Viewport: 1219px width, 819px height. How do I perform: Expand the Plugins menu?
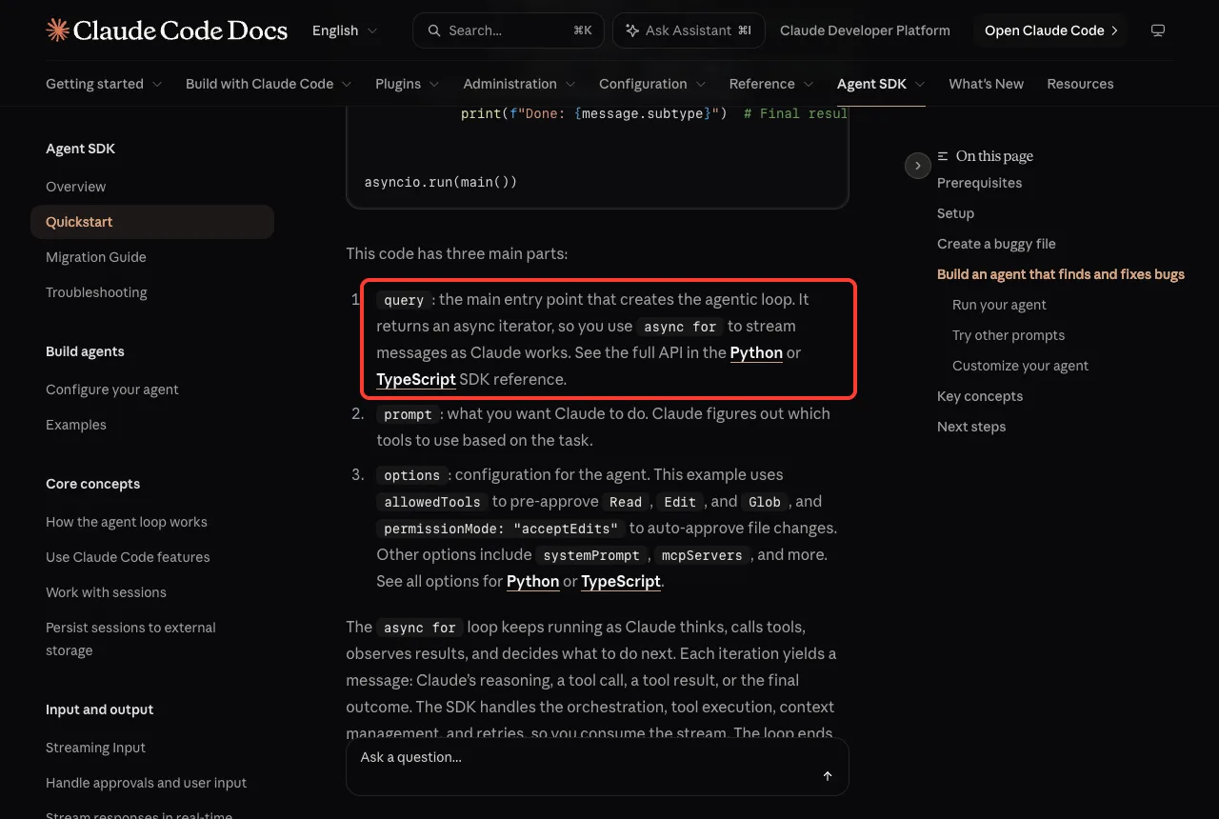point(408,84)
